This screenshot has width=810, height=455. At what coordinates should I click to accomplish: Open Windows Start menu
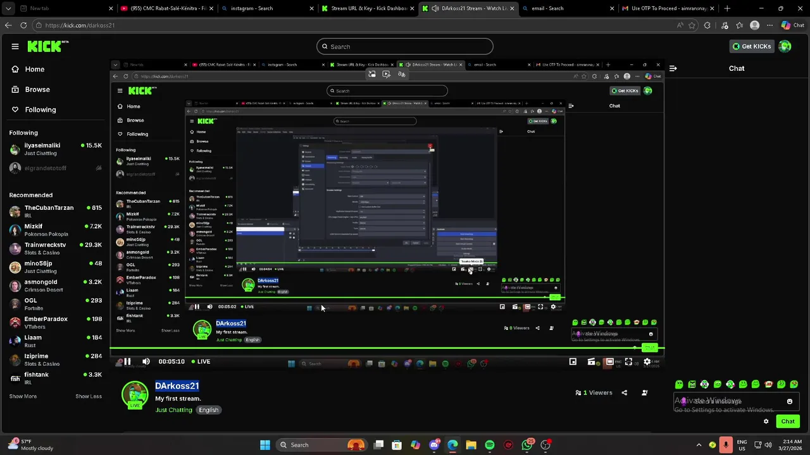point(265,445)
